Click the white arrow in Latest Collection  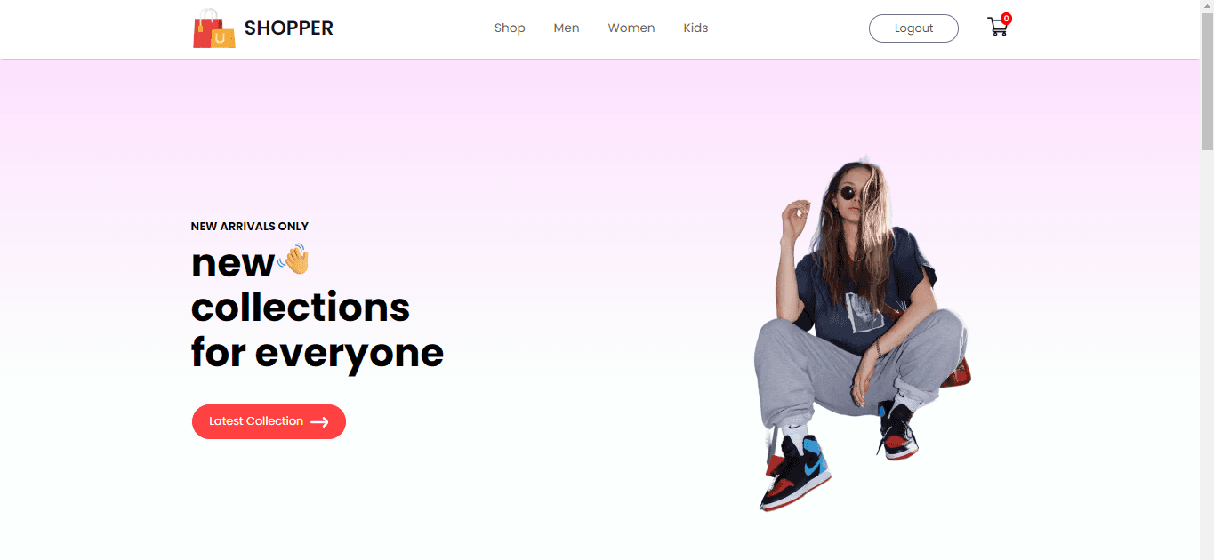(x=319, y=422)
